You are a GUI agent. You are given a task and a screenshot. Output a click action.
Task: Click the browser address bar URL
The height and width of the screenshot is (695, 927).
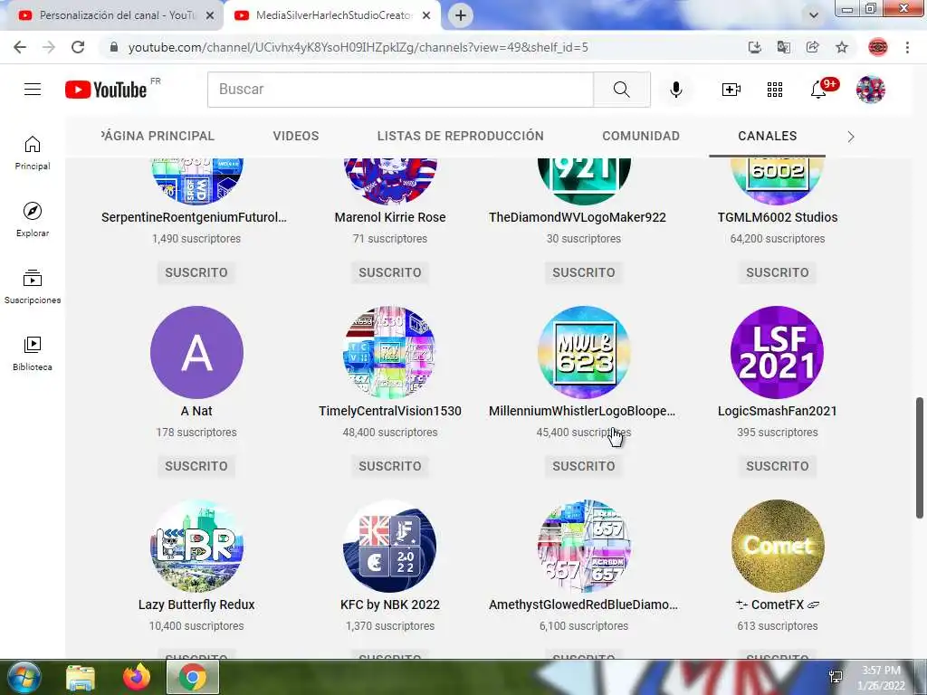pos(358,47)
